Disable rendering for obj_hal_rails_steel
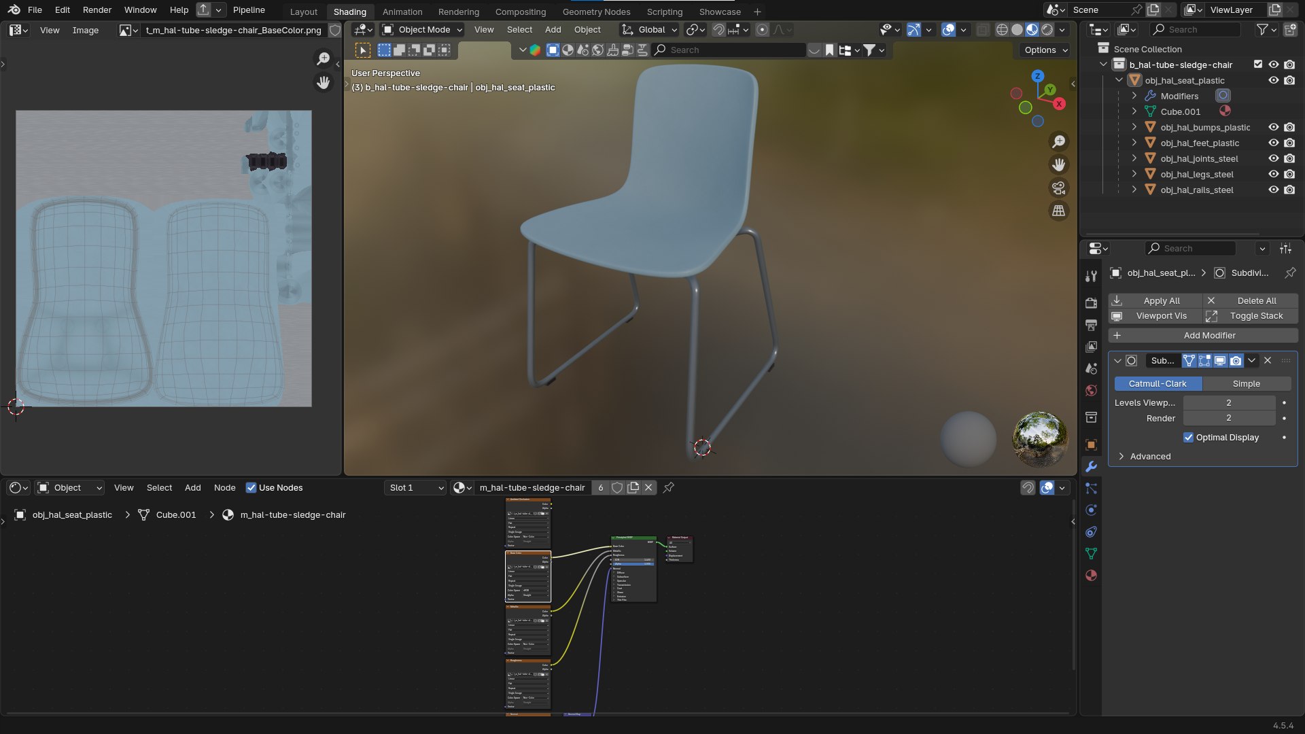 [x=1289, y=190]
